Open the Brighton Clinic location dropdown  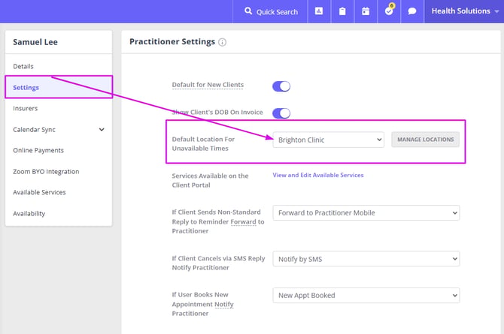click(x=329, y=140)
